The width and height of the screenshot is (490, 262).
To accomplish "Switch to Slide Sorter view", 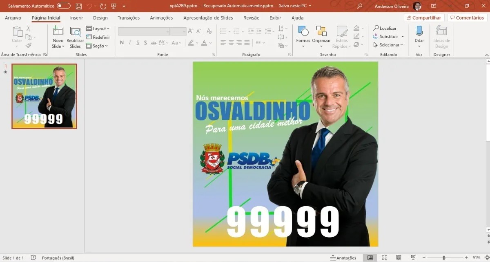I will click(384, 258).
